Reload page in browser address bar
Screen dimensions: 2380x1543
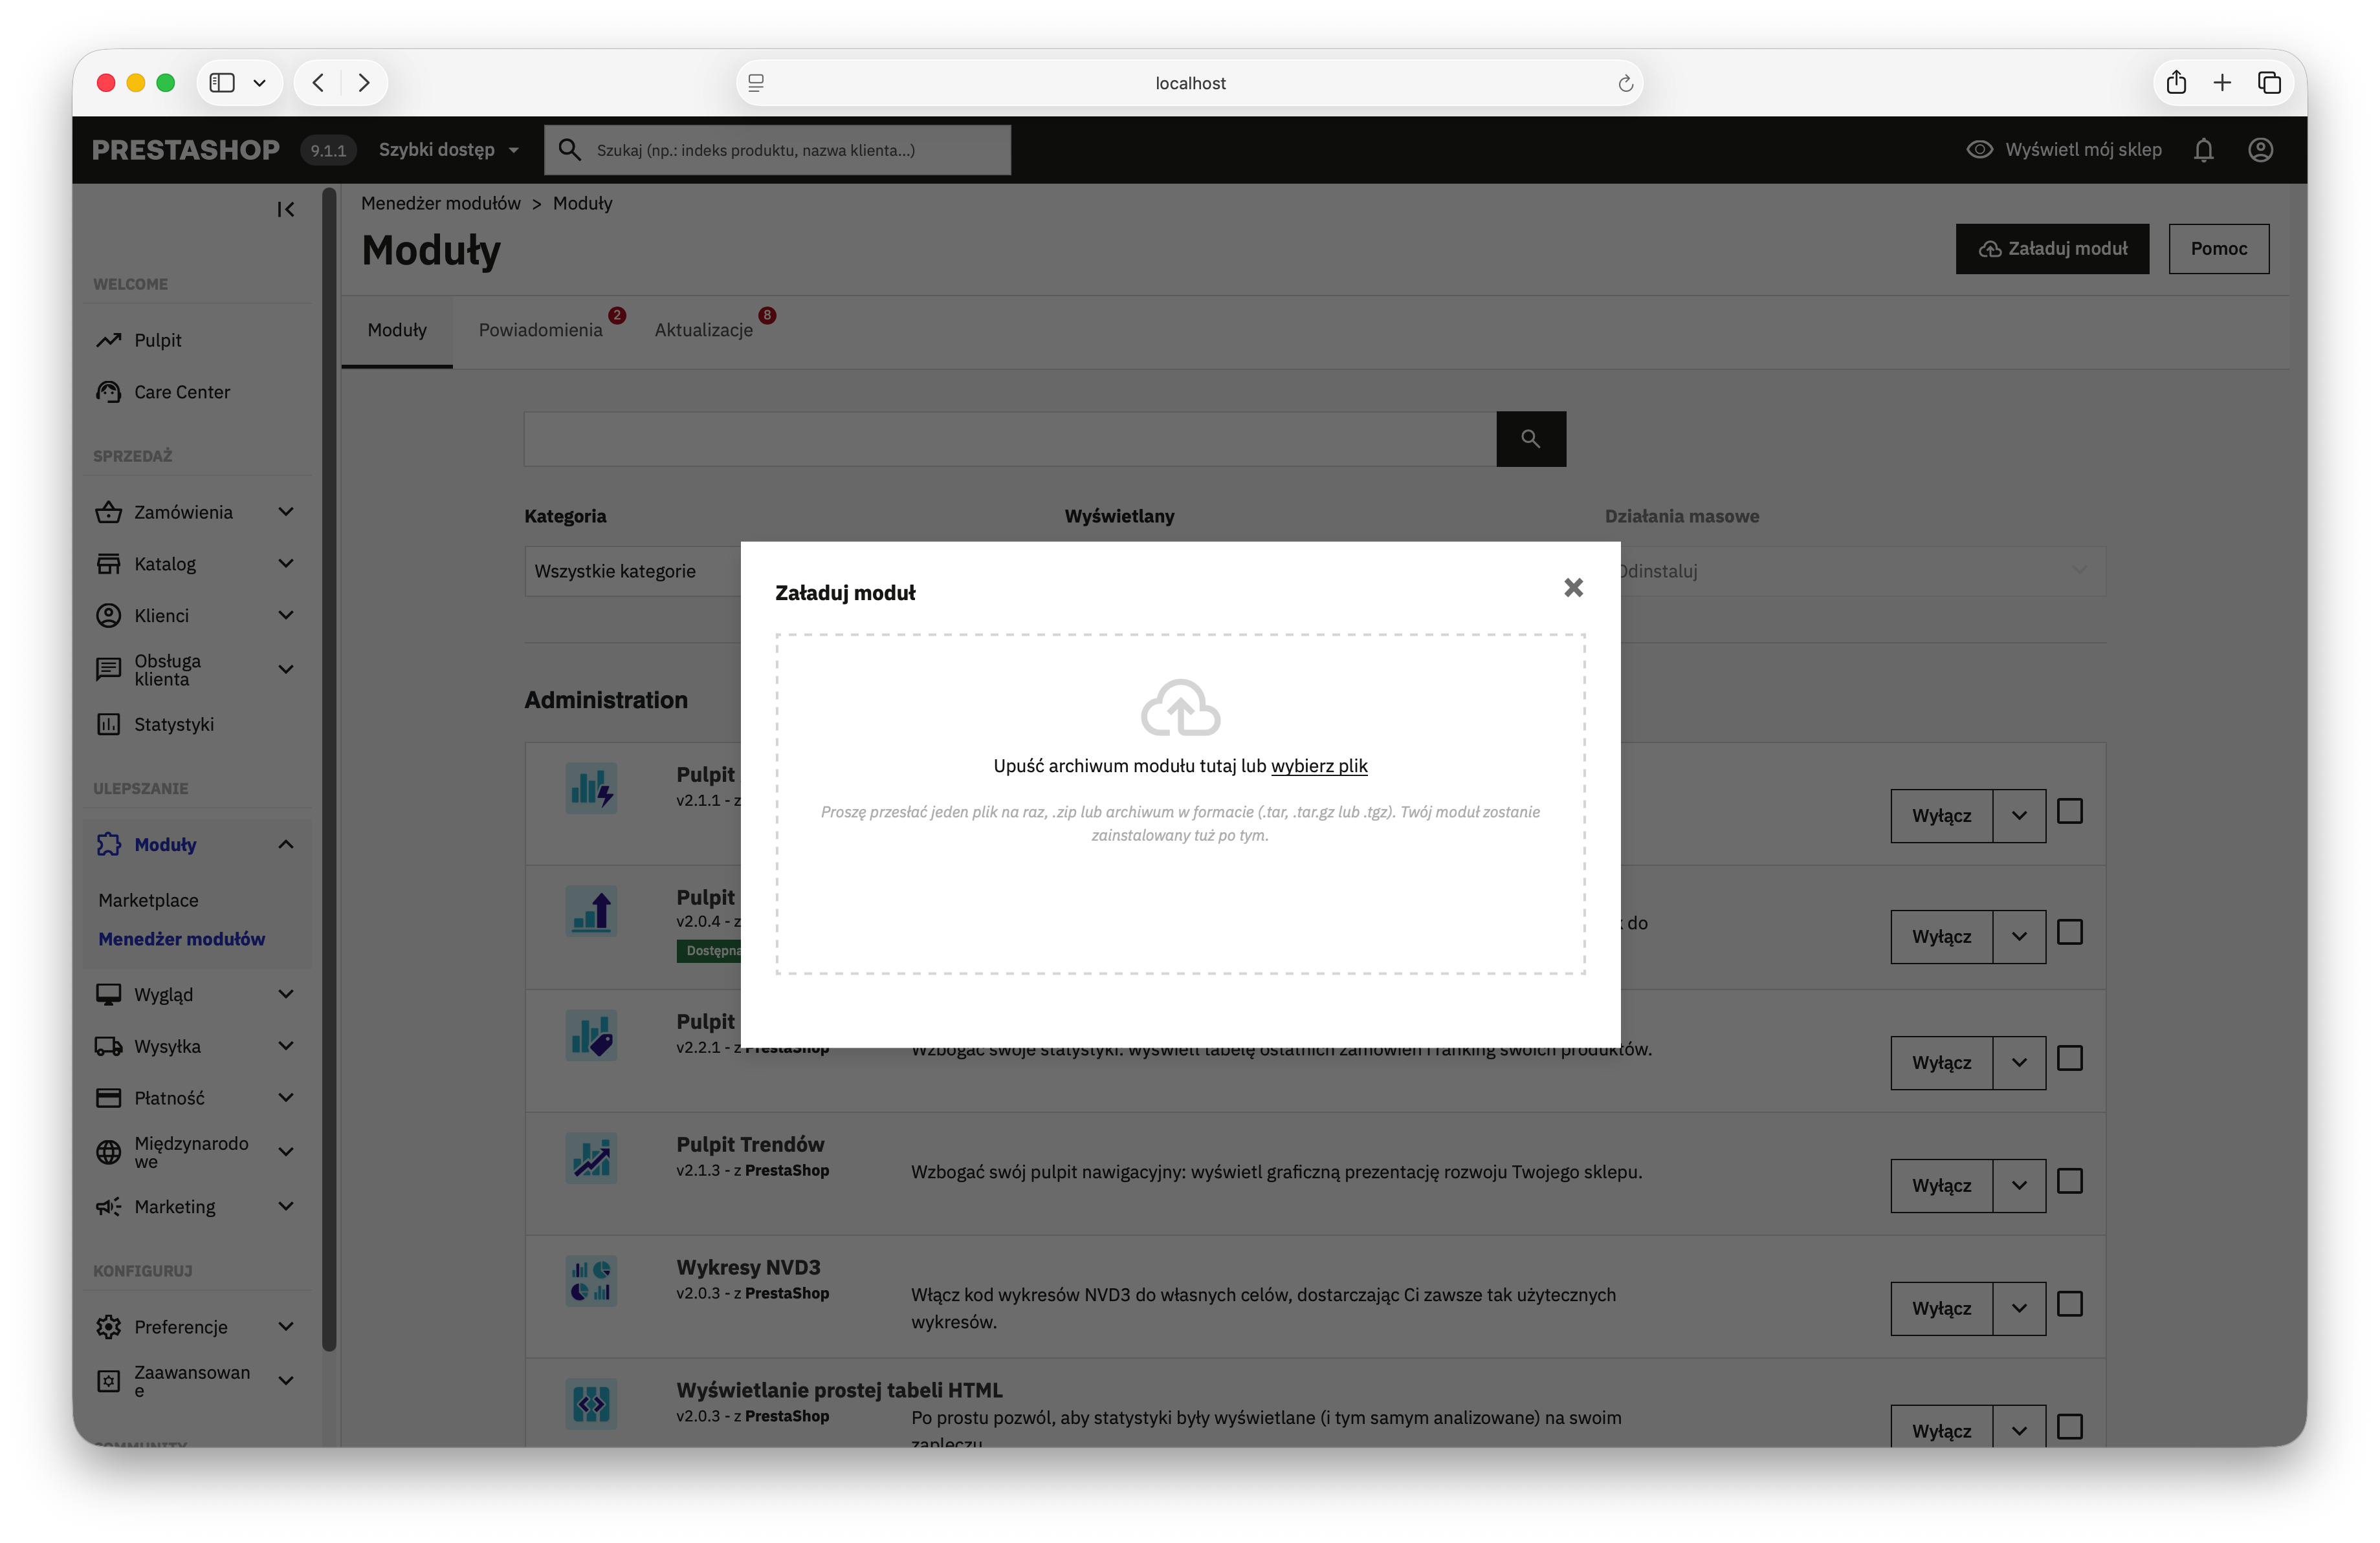click(x=1625, y=83)
